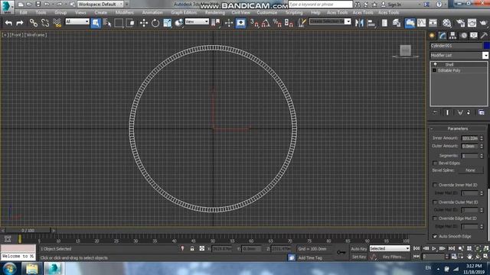Click the Auto Key button
Screen dimensions: 490x275
tap(359, 249)
